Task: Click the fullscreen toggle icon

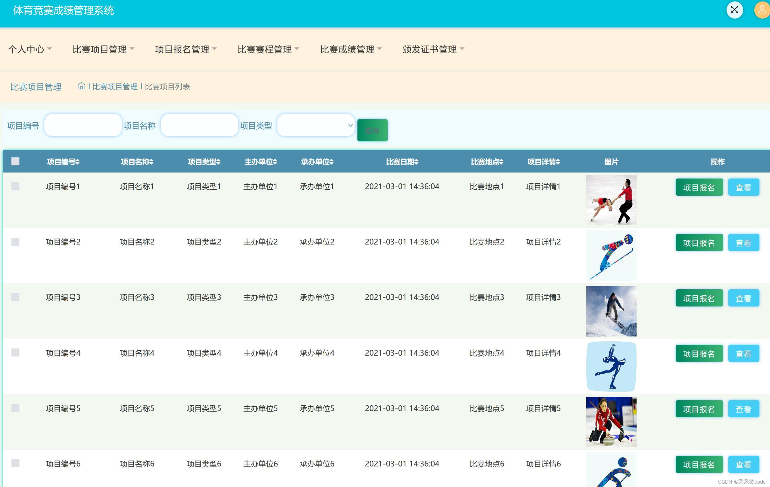Action: (735, 10)
